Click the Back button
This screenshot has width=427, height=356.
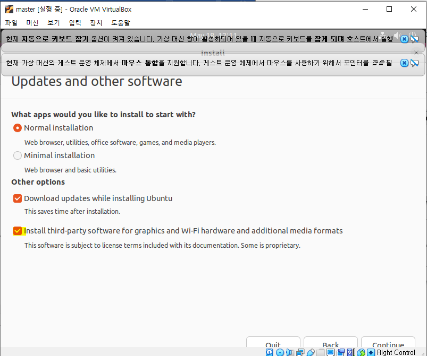click(x=331, y=342)
